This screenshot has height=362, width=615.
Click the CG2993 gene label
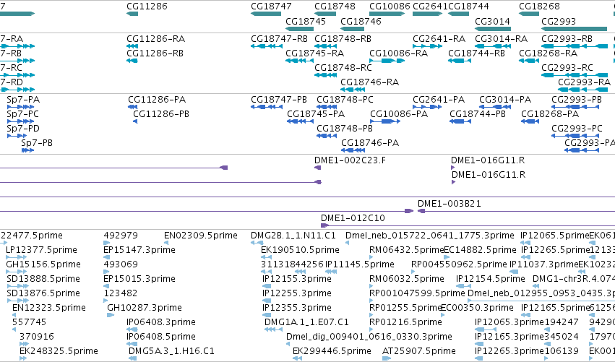[559, 21]
